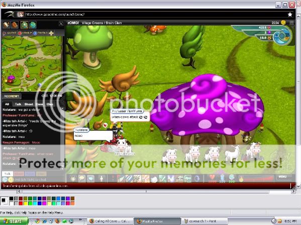Close the zOMG! side panel
Screen dimensions: 301x225
click(x=61, y=24)
